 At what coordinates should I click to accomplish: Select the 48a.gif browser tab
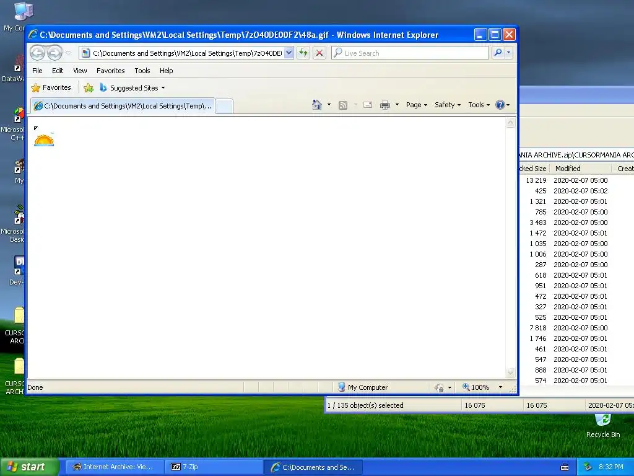pos(123,106)
